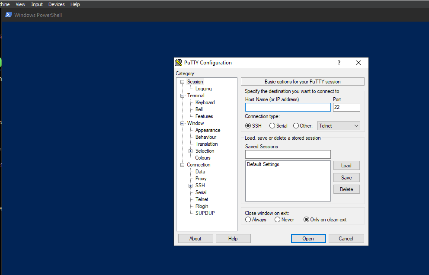Open the Keyboard category

[205, 102]
